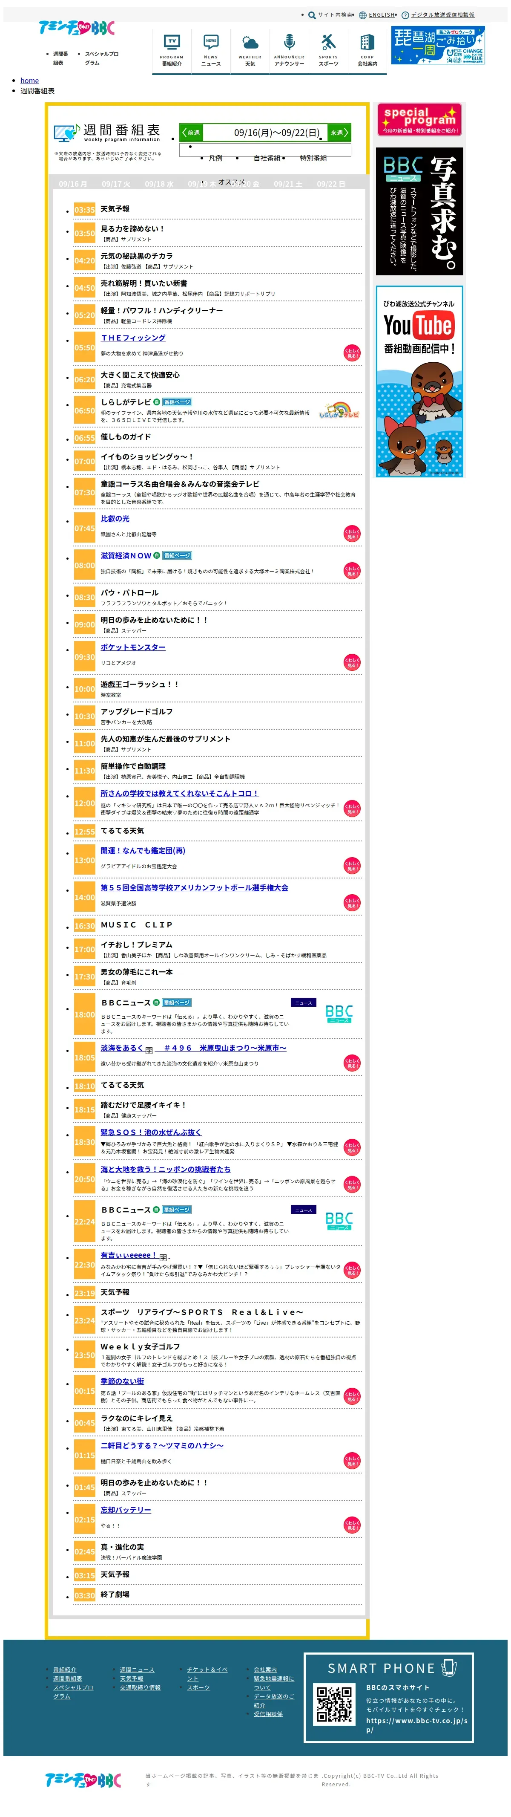Click 番組ページ badge on 18:00 BBCニュース

[177, 1002]
